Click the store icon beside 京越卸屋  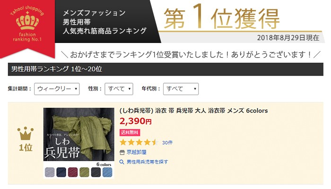pos(122,152)
